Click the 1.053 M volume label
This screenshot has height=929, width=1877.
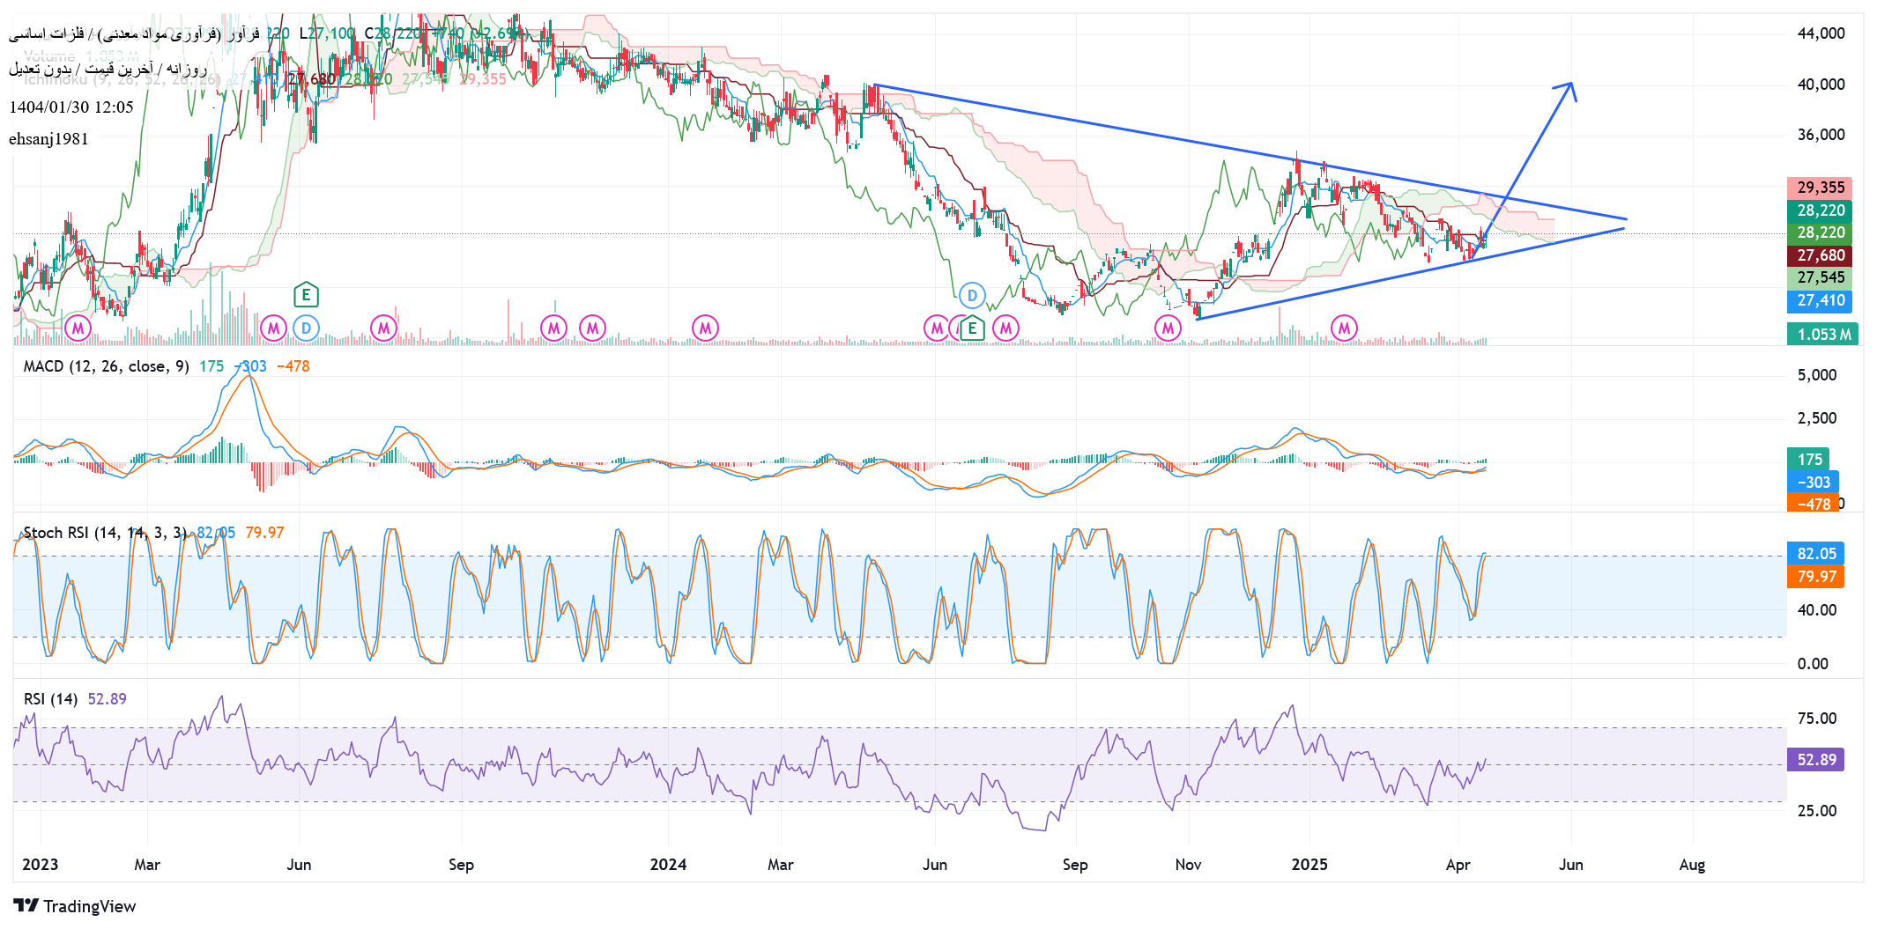point(1821,335)
